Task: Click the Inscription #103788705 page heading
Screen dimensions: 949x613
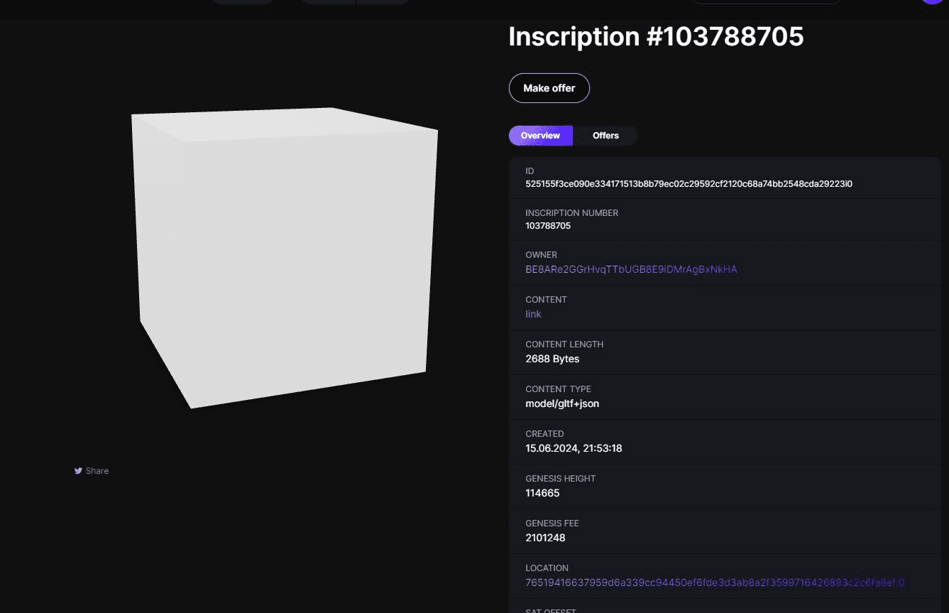Action: (656, 37)
